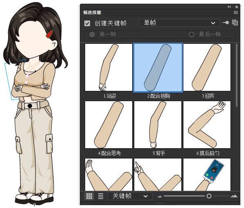Click the watermelon hair clip on character

(x=50, y=34)
